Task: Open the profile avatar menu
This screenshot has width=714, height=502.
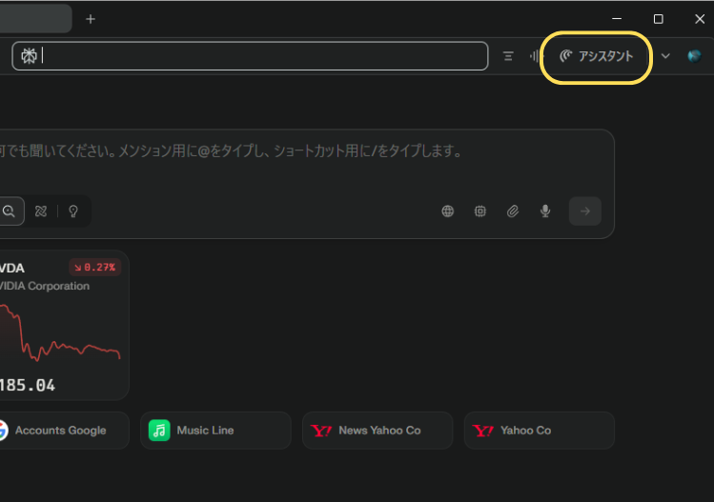Action: (x=694, y=56)
